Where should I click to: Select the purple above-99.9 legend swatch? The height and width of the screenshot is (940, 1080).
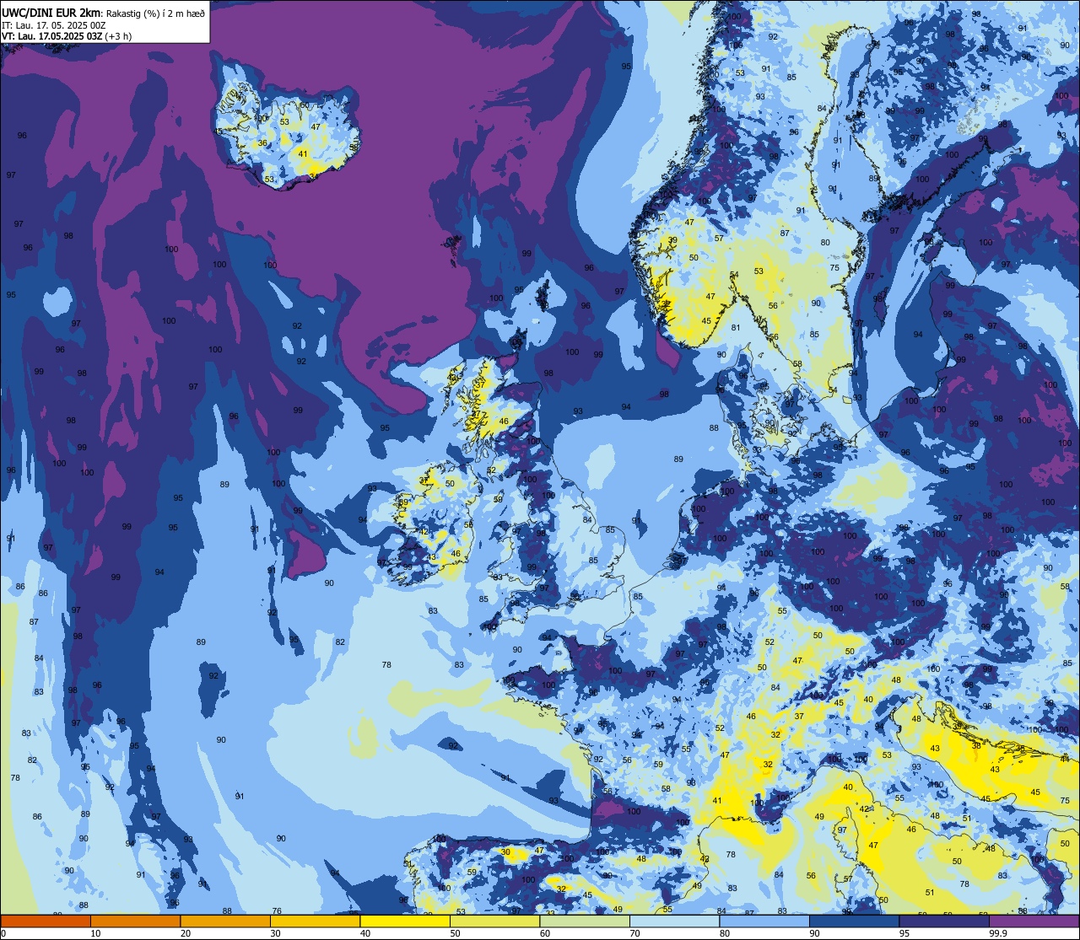[x=1034, y=921]
